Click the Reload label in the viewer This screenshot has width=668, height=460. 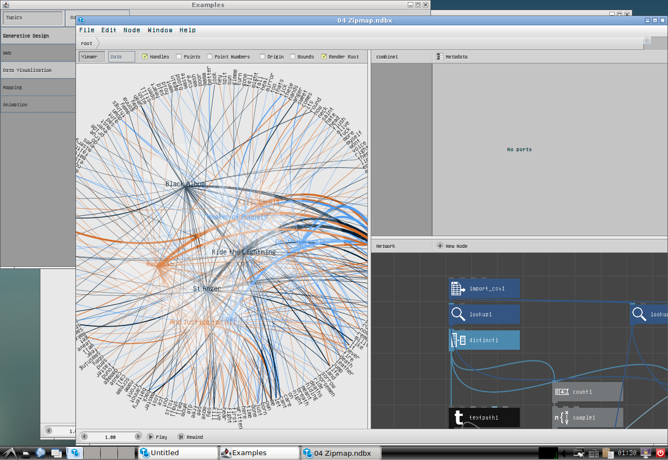pyautogui.click(x=158, y=264)
